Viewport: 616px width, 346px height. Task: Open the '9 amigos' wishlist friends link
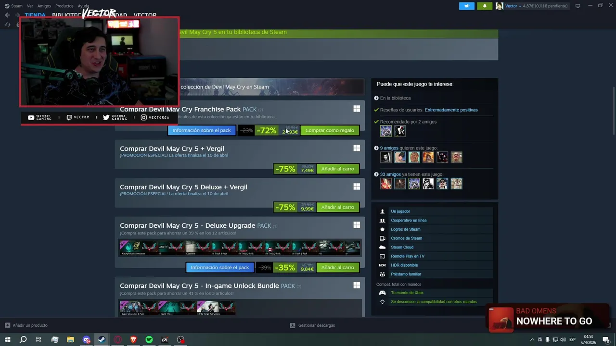click(389, 148)
